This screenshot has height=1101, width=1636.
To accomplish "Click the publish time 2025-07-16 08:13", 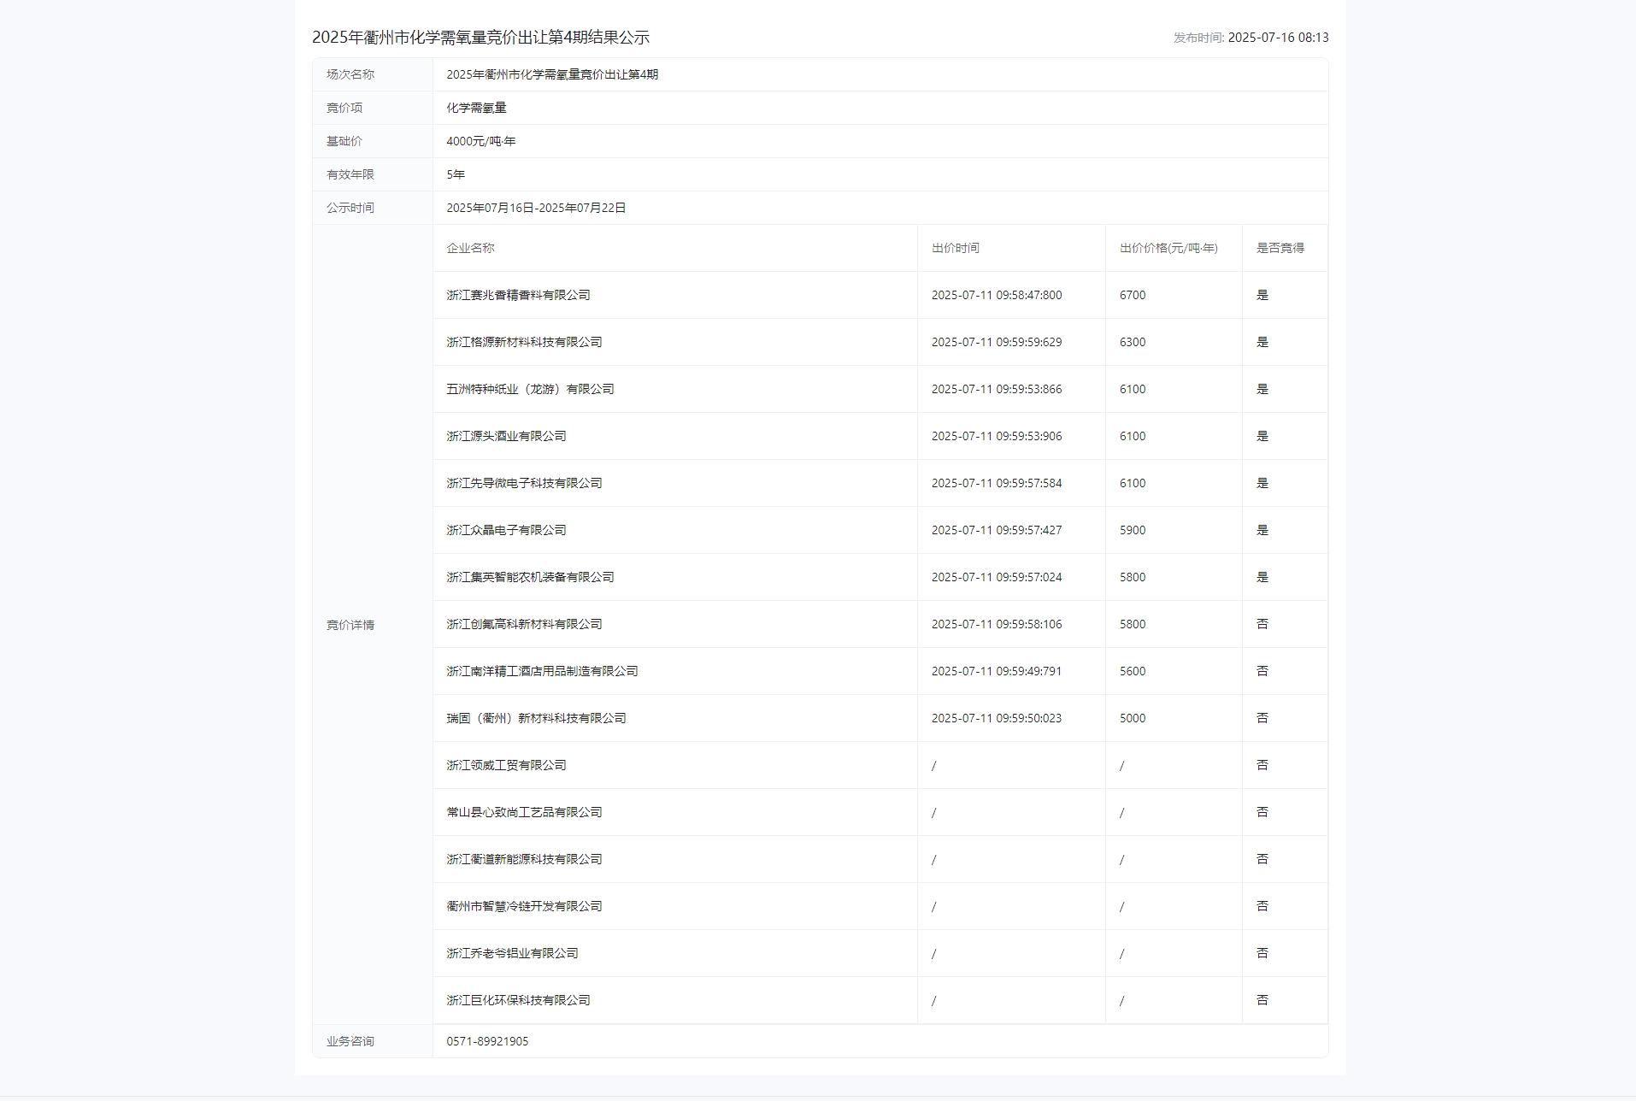I will tap(1278, 38).
